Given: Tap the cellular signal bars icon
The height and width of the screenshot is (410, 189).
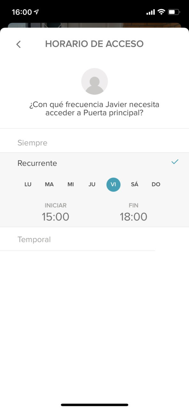Looking at the screenshot, I should [150, 12].
